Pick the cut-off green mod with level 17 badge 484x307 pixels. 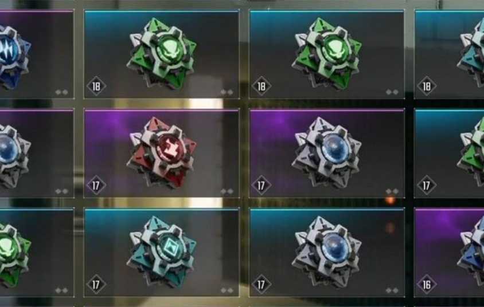click(450, 153)
